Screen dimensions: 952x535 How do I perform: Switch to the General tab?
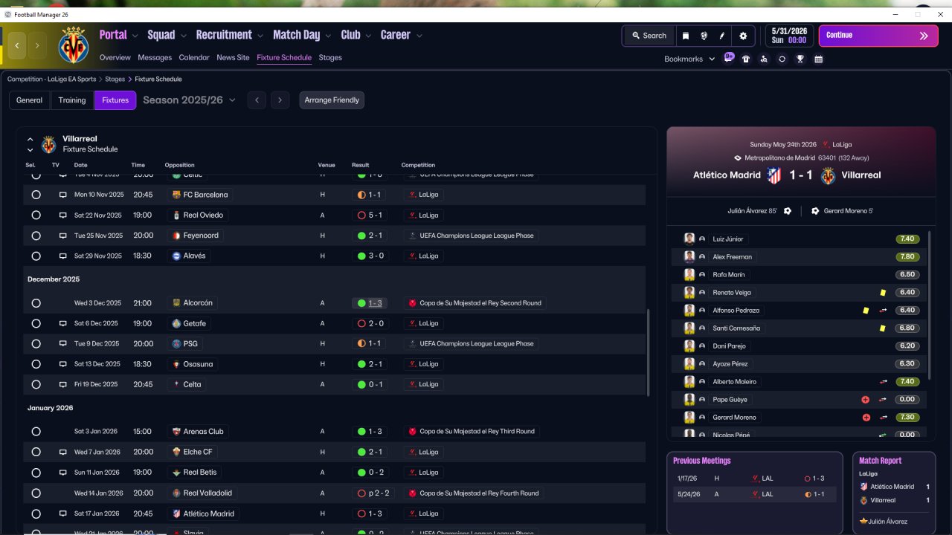(30, 100)
